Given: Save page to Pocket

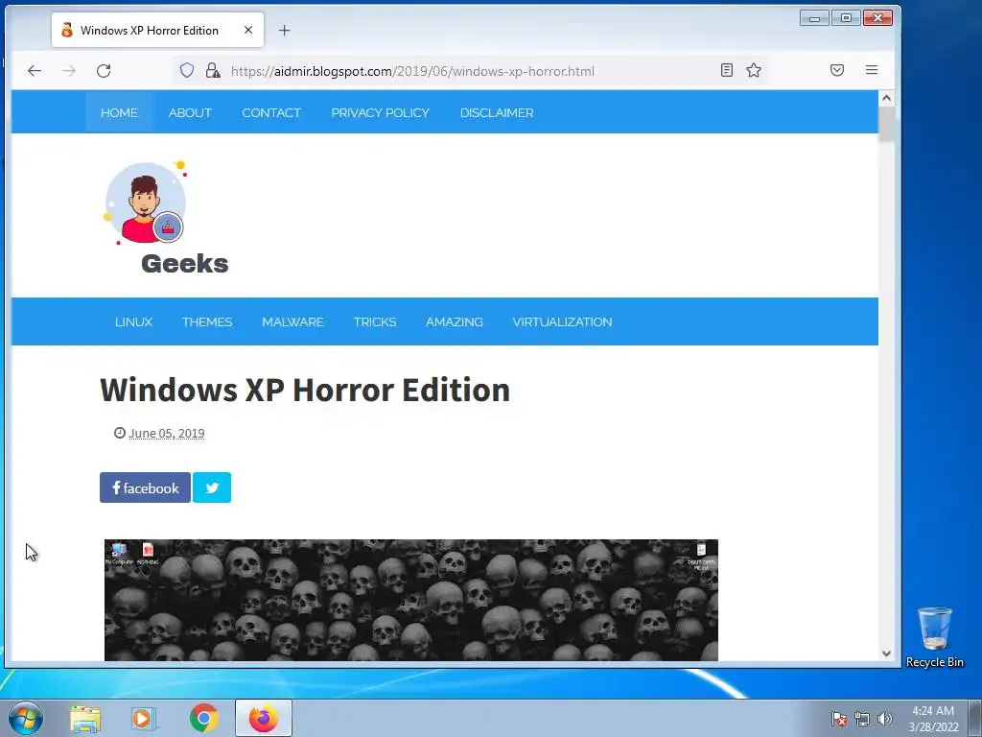Looking at the screenshot, I should pyautogui.click(x=836, y=70).
